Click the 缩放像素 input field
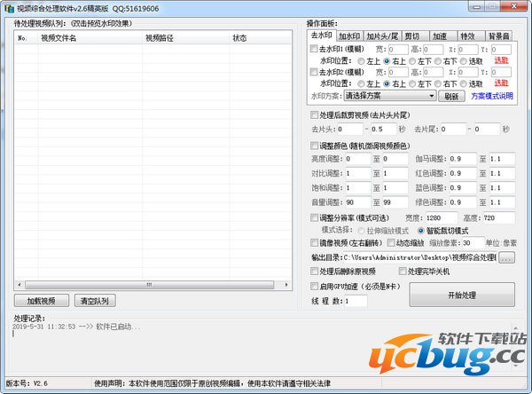The height and width of the screenshot is (394, 532). coord(473,243)
